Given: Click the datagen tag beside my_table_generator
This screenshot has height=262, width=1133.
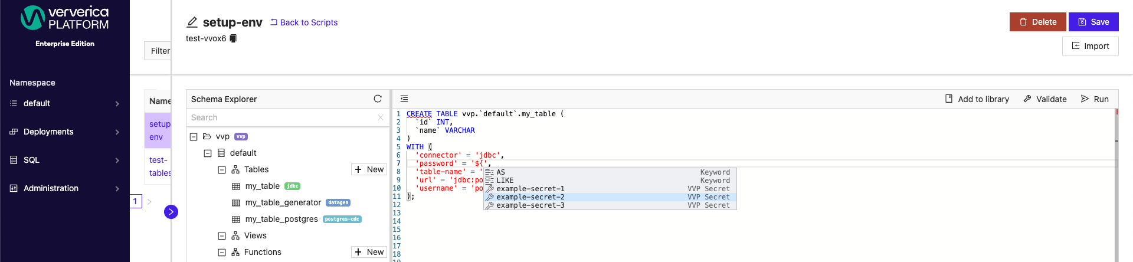Looking at the screenshot, I should point(338,202).
